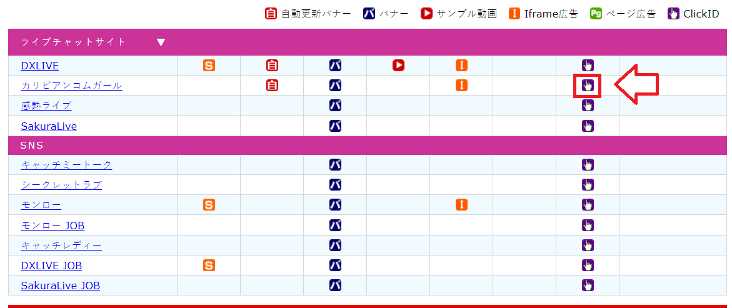Screen dimensions: 732x308
Task: Open the シークレットラブ link
Action: 61,185
